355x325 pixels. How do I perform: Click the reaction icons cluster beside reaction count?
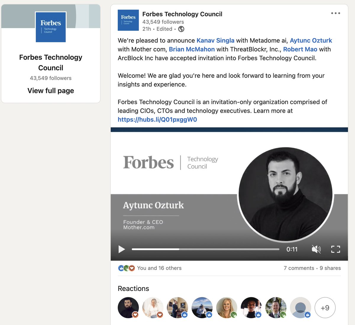[126, 268]
